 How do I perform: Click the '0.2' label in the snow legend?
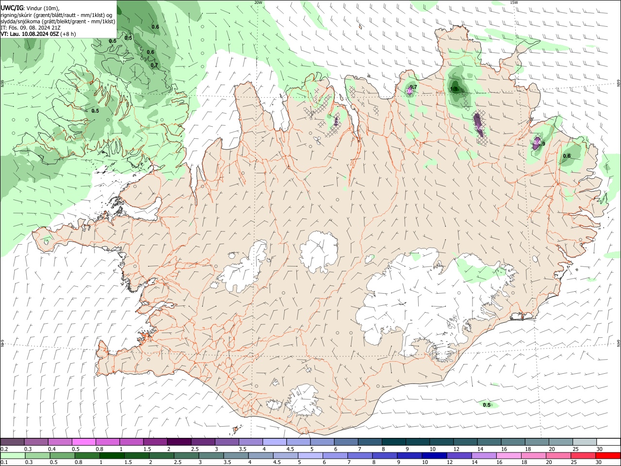pos(4,449)
